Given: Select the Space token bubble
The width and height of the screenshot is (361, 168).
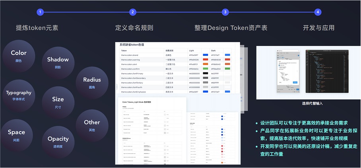Looking at the screenshot, I should (x=17, y=135).
